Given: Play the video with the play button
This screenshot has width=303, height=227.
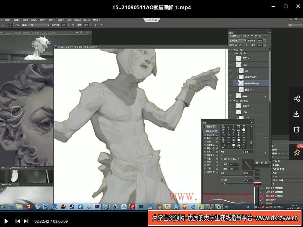Looking at the screenshot, I should click(x=6, y=221).
